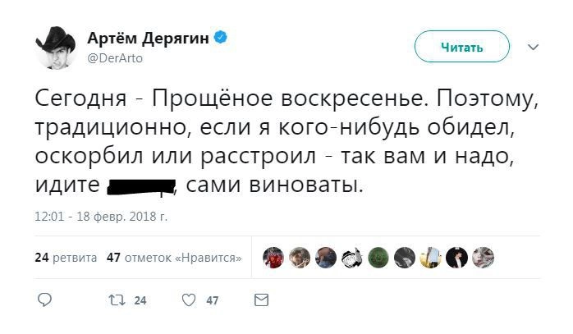
Task: Click the retweet count number beside the retweet icon
Action: [x=140, y=301]
